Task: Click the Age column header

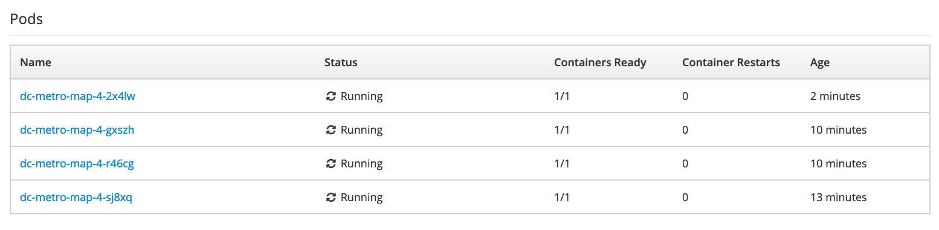Action: click(820, 63)
